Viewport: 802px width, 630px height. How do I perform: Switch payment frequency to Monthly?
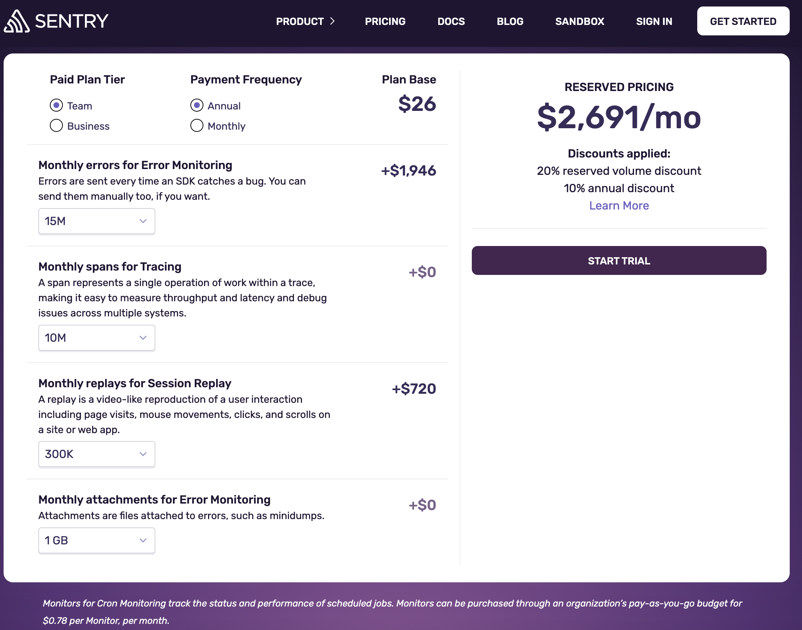pyautogui.click(x=196, y=126)
